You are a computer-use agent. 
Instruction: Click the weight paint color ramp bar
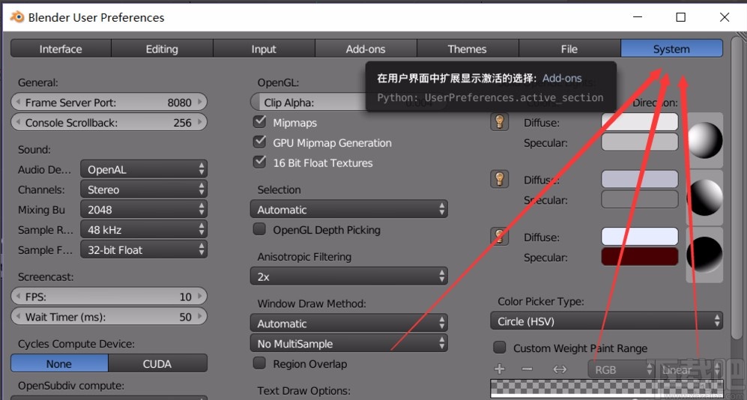[x=606, y=389]
